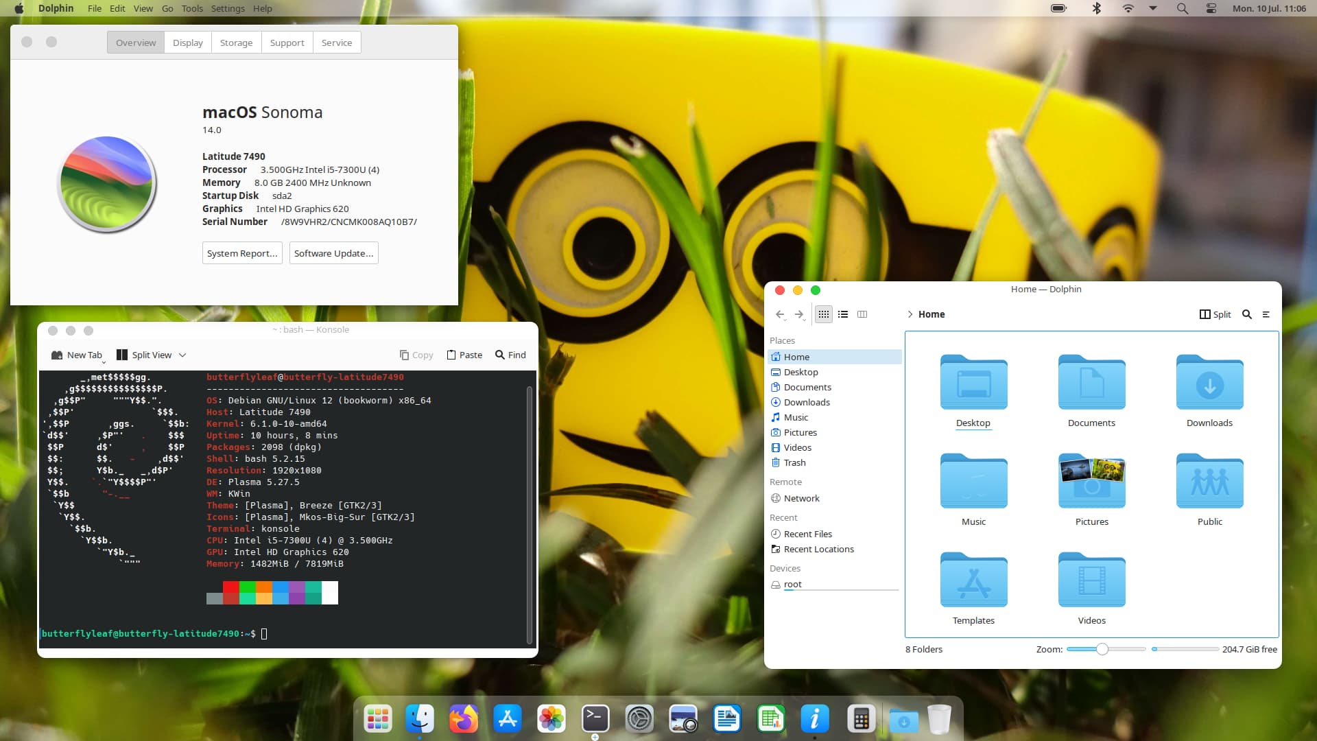This screenshot has height=741, width=1317.
Task: Open Launchpad from the dock
Action: (378, 719)
